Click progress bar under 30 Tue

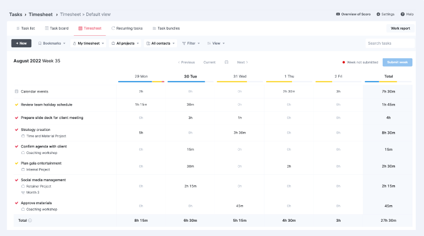tap(190, 81)
